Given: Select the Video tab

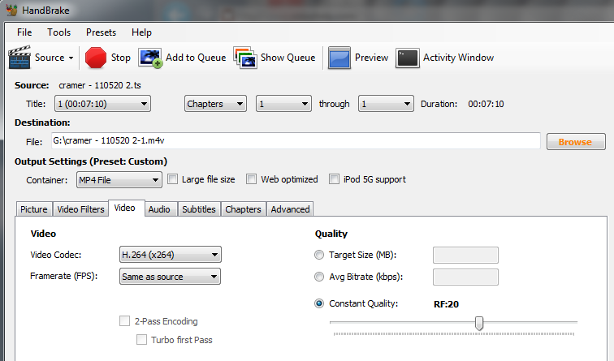Looking at the screenshot, I should click(124, 208).
